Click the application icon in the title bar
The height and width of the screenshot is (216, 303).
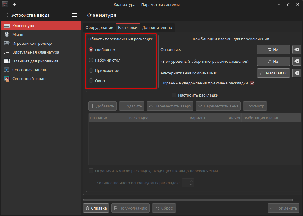5,4
